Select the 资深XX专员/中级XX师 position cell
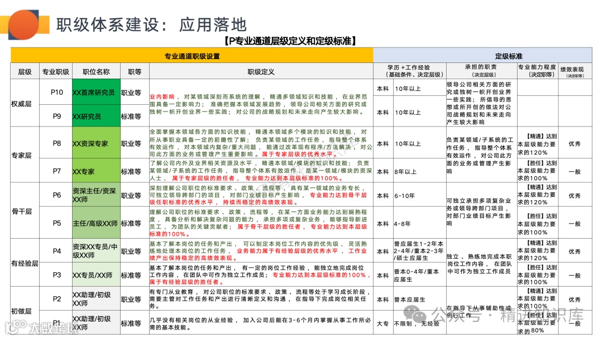Image resolution: width=603 pixels, height=339 pixels. coord(96,251)
